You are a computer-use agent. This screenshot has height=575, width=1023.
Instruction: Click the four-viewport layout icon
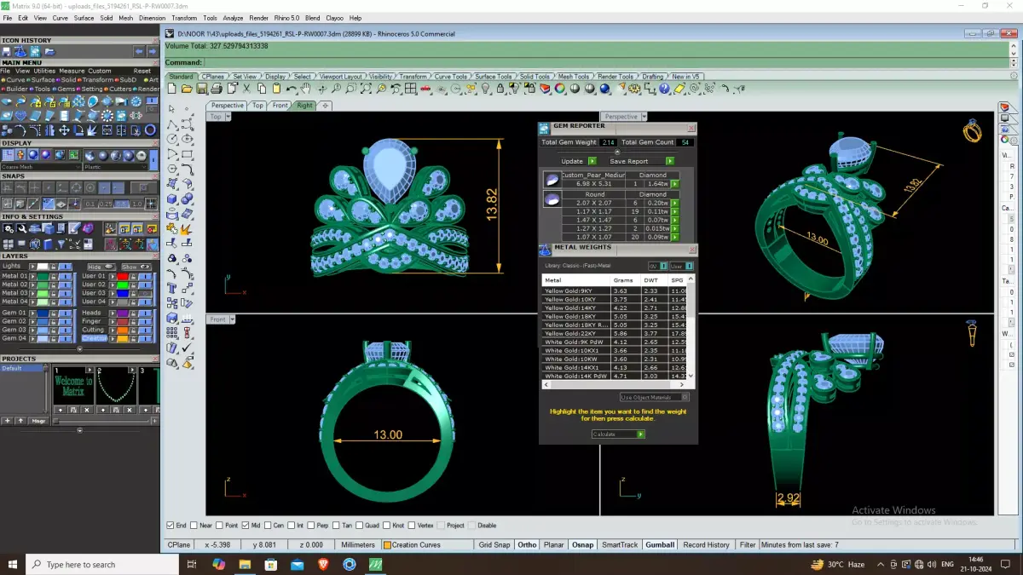pos(411,88)
